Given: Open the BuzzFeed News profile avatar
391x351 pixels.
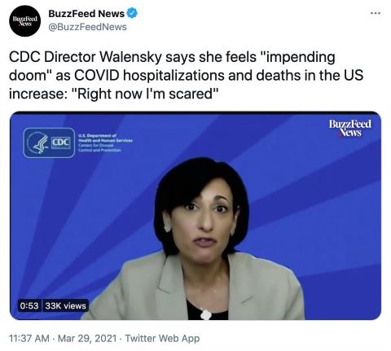Looking at the screenshot, I should [24, 20].
